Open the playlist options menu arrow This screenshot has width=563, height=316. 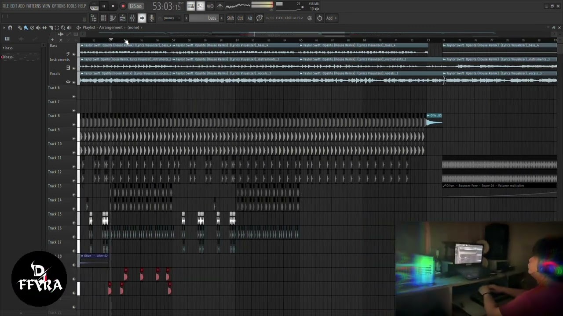(4, 28)
